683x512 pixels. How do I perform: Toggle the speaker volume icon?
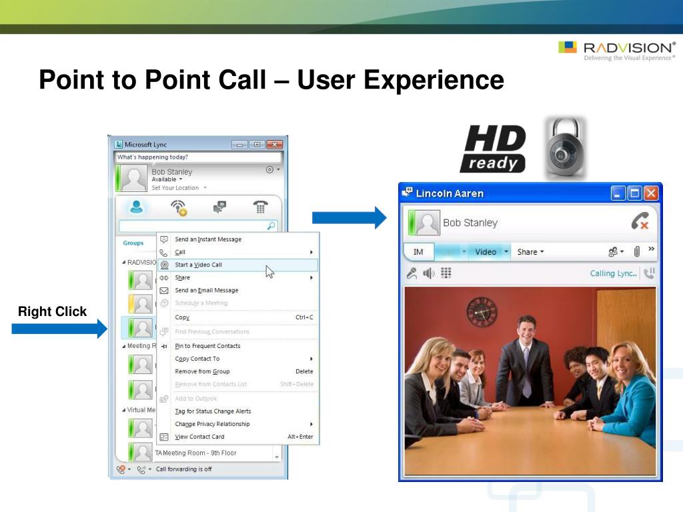[429, 273]
